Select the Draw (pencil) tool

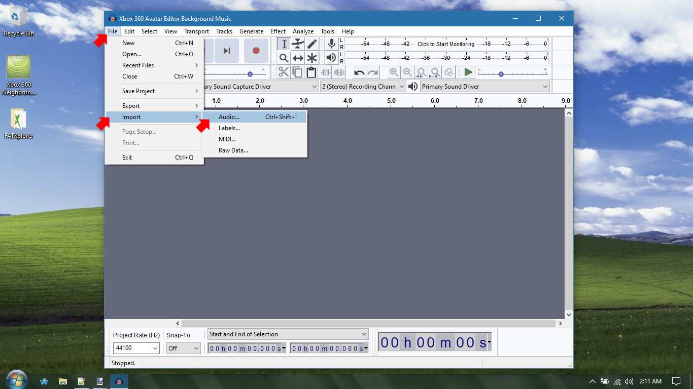coord(311,44)
